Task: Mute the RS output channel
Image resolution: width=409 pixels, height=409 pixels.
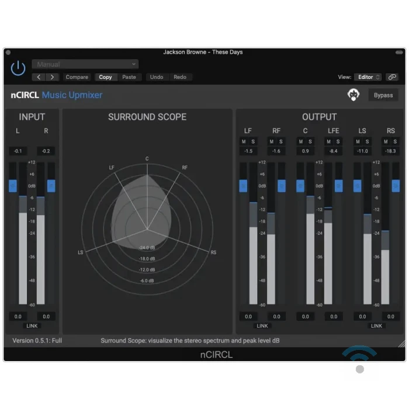Action: tap(386, 141)
